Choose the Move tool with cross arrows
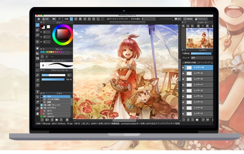The height and width of the screenshot is (154, 244). (38, 42)
